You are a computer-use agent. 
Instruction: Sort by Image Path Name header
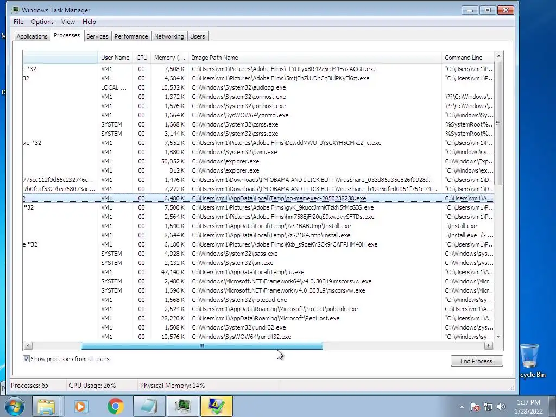(315, 58)
